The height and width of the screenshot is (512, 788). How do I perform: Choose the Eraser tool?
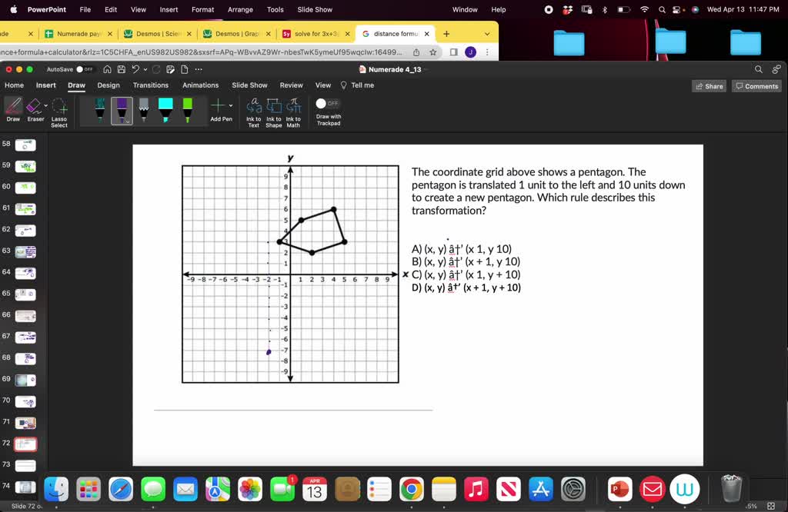pyautogui.click(x=35, y=111)
